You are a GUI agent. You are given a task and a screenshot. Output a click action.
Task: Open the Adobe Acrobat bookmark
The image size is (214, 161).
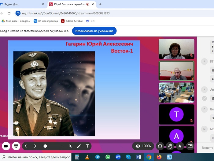[x=72, y=21]
